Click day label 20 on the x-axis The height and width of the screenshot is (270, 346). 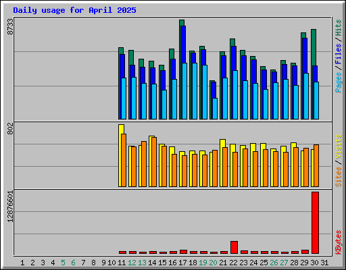[x=213, y=263]
